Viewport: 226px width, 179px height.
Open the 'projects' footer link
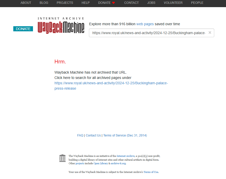coord(80,163)
